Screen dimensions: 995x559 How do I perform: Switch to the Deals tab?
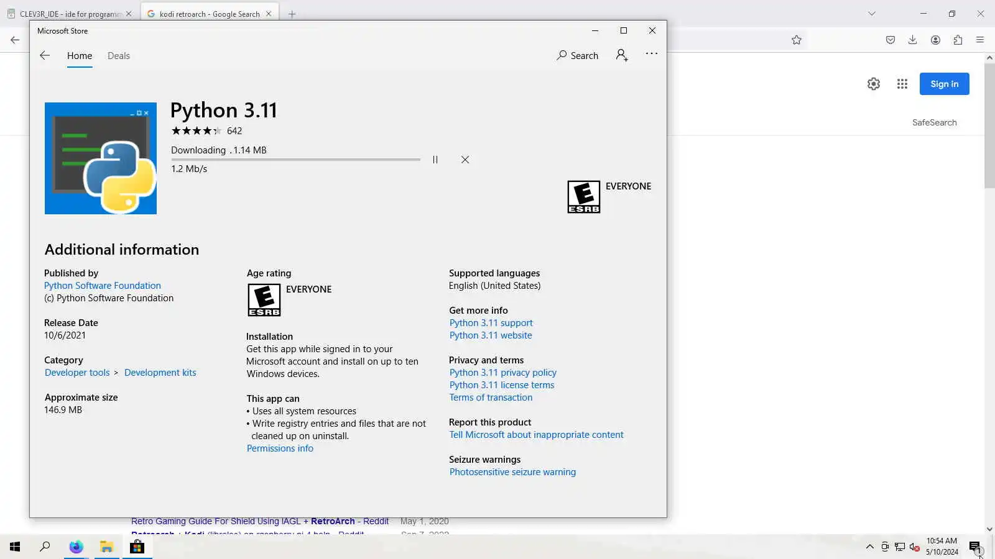point(119,56)
